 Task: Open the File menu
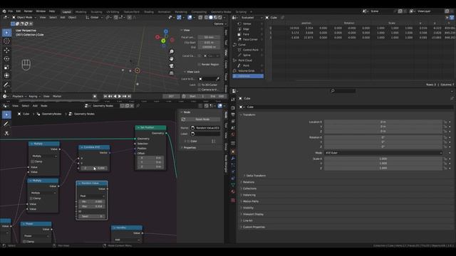click(11, 11)
